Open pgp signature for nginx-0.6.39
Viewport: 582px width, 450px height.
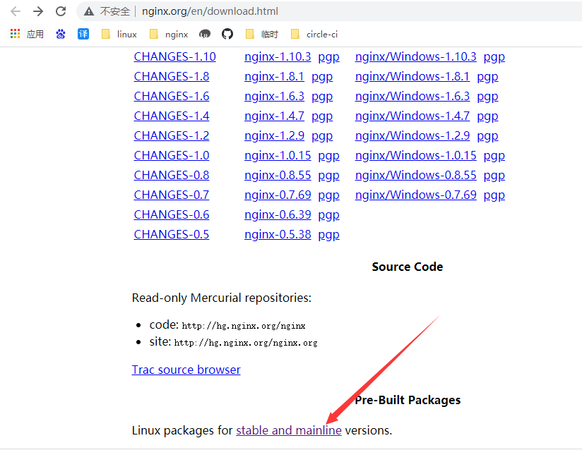pos(328,215)
